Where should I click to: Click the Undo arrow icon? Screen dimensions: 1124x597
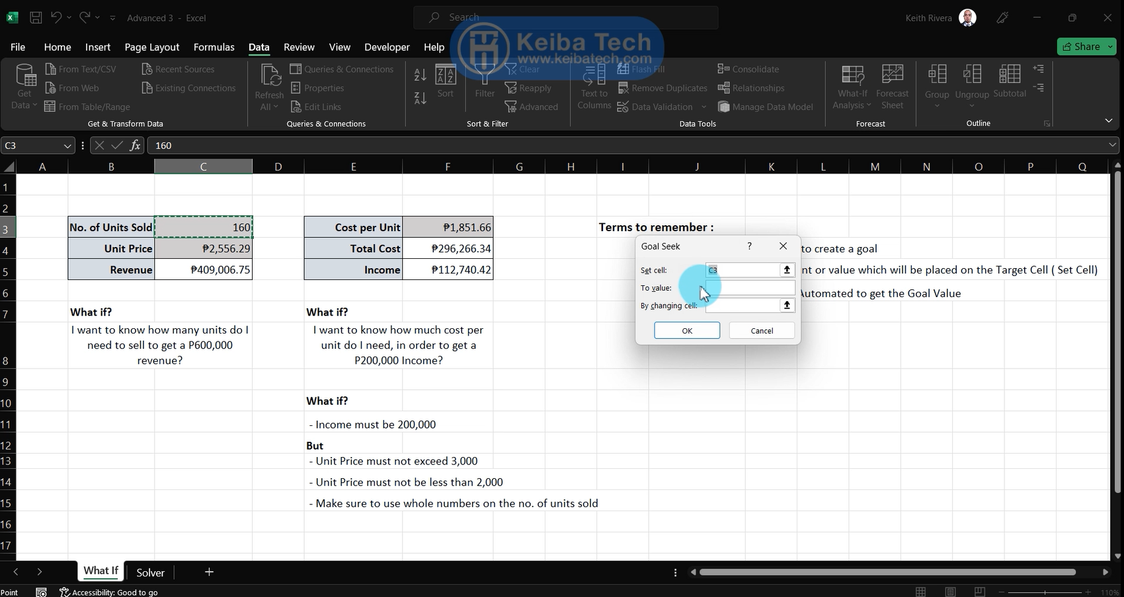pyautogui.click(x=56, y=18)
